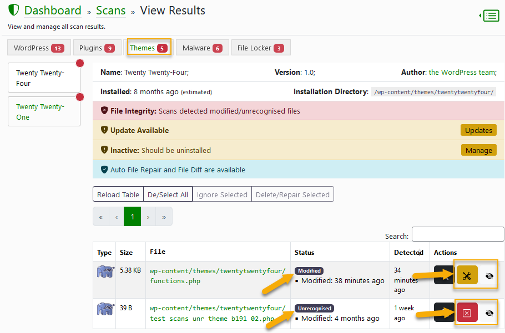505x333 pixels.
Task: Click the Manage button
Action: point(478,150)
